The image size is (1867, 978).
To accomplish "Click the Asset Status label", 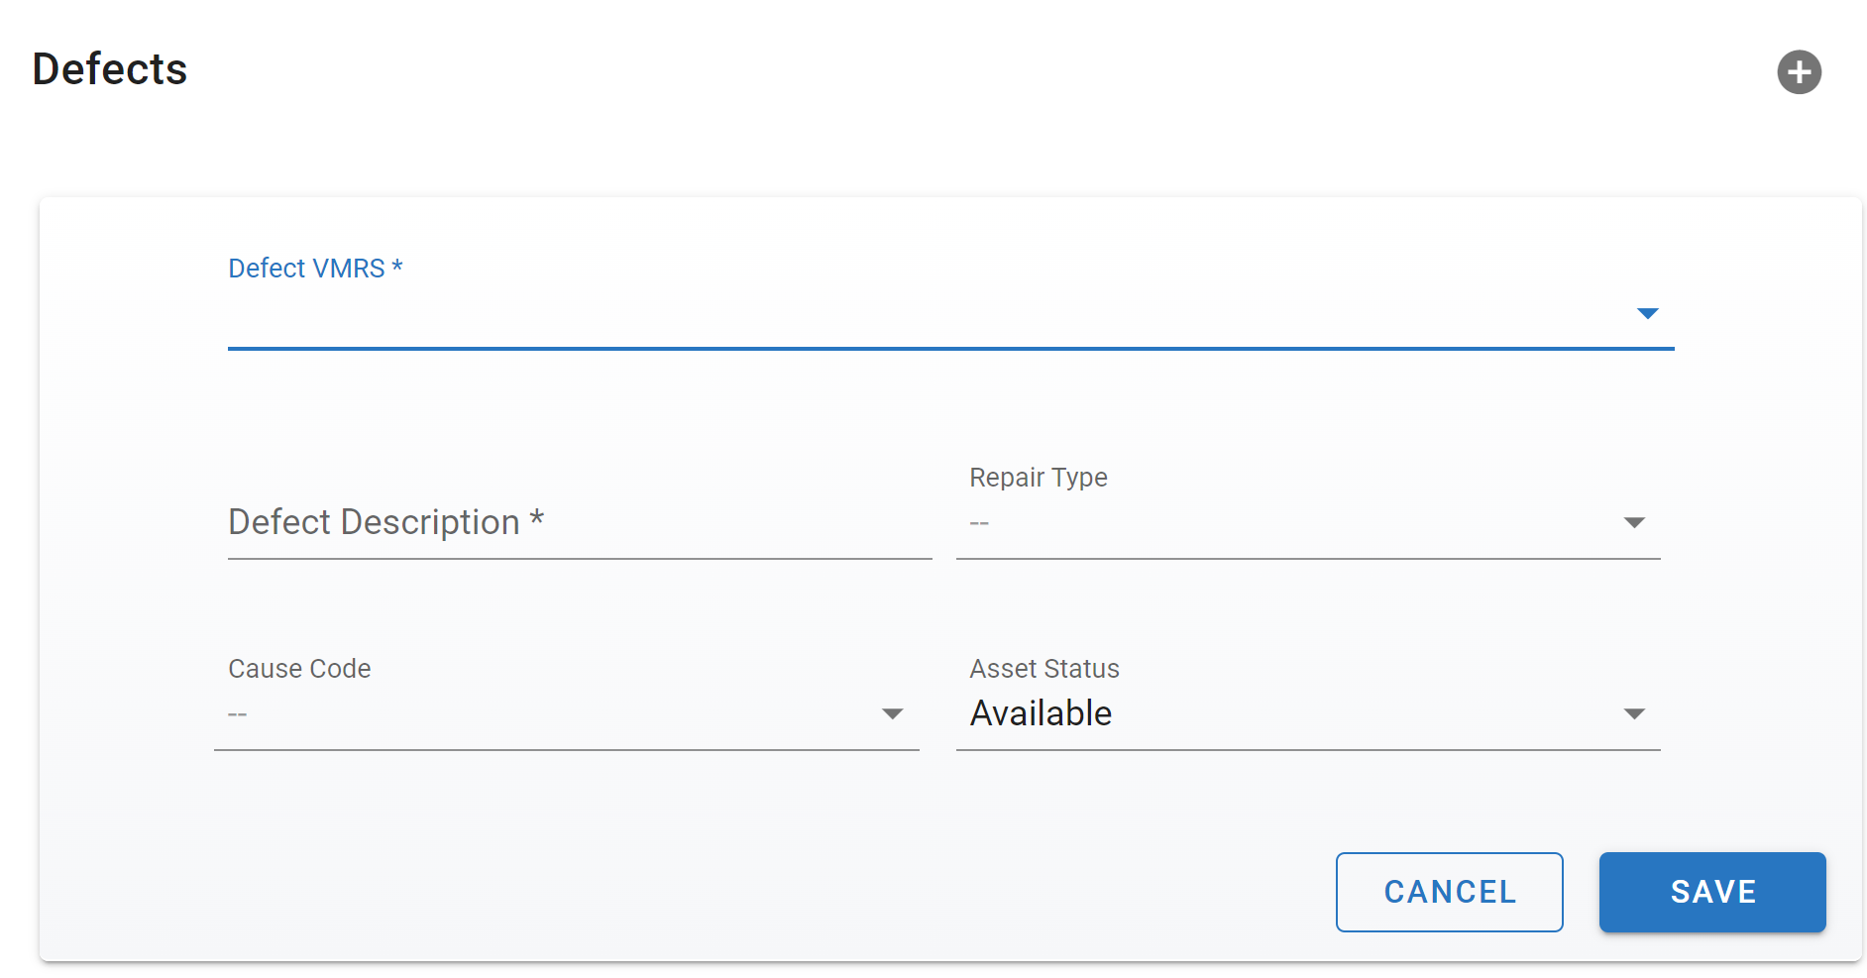I will (1043, 669).
